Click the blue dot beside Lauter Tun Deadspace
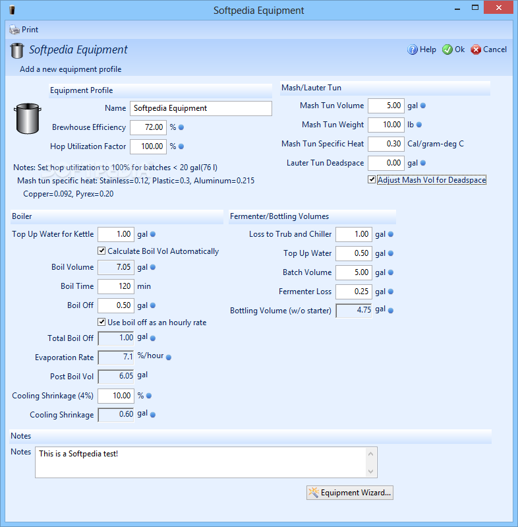Image resolution: width=518 pixels, height=527 pixels. pos(423,163)
